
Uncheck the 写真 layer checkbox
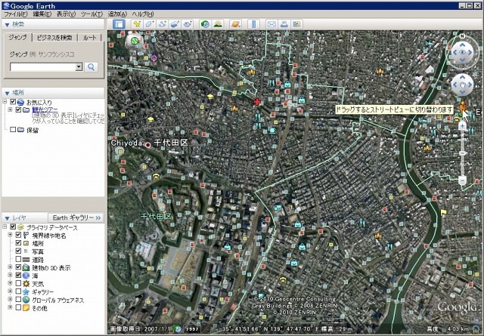pyautogui.click(x=18, y=251)
